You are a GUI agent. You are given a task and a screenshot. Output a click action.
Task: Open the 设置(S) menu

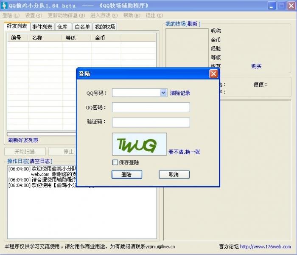[34, 15]
